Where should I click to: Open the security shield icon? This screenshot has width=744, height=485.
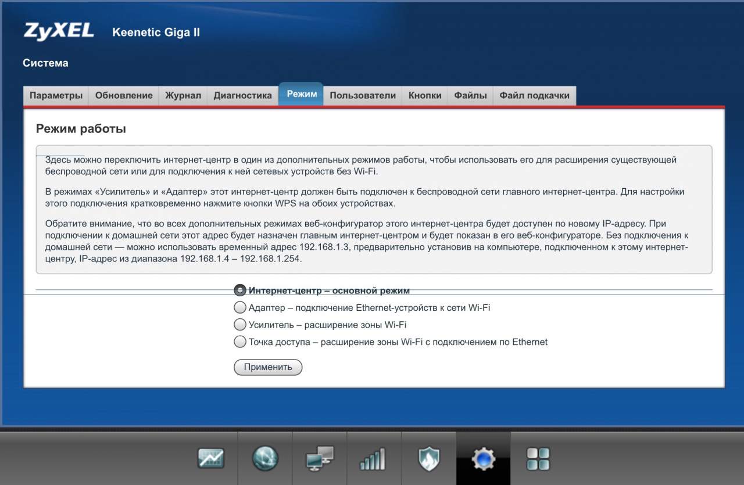pos(429,458)
